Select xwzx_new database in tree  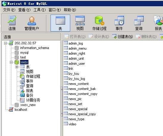point(28,105)
